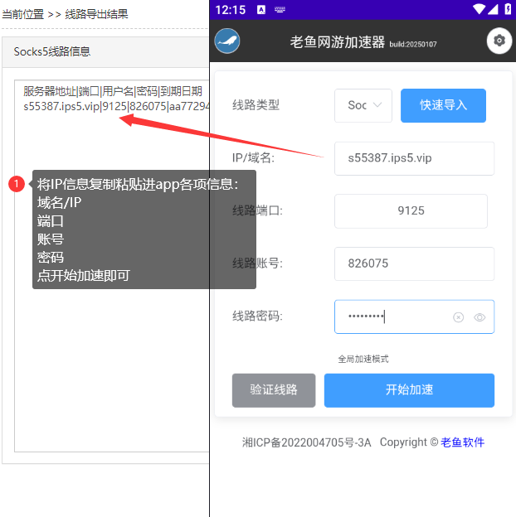Viewport: 516px width, 517px height.
Task: Click the build:20250107 version text
Action: [413, 44]
